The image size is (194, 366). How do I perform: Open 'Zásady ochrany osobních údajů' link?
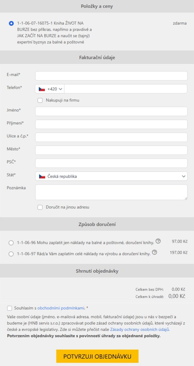(x=139, y=329)
